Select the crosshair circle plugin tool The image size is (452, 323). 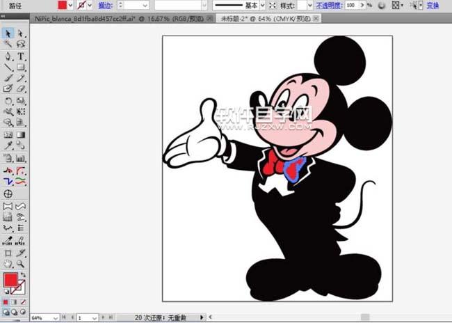coord(8,194)
